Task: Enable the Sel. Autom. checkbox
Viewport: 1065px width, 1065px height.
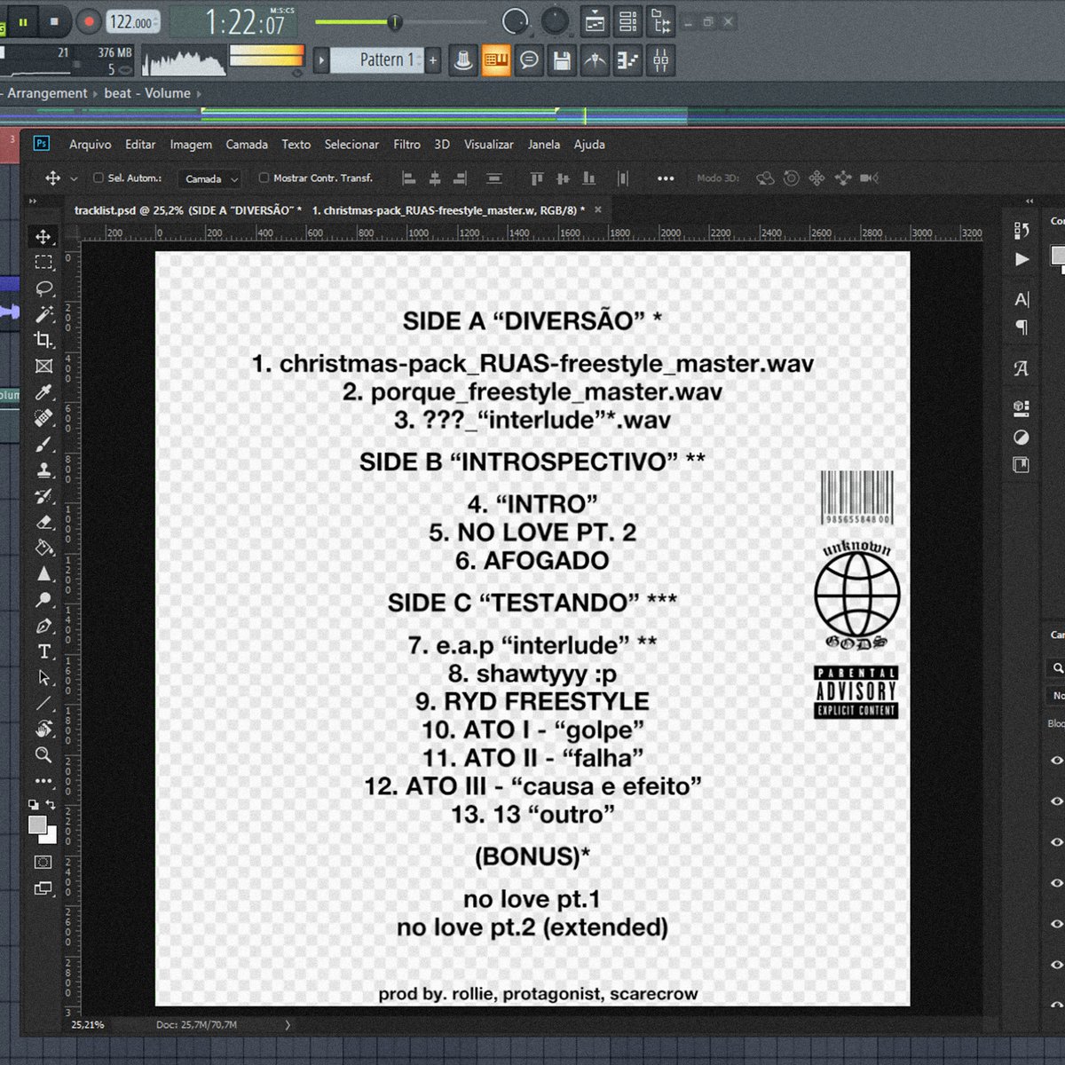Action: point(99,177)
